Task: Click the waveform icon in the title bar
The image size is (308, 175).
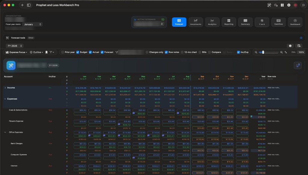Action: (x=276, y=5)
